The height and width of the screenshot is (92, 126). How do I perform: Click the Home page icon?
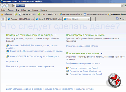tap(117, 19)
